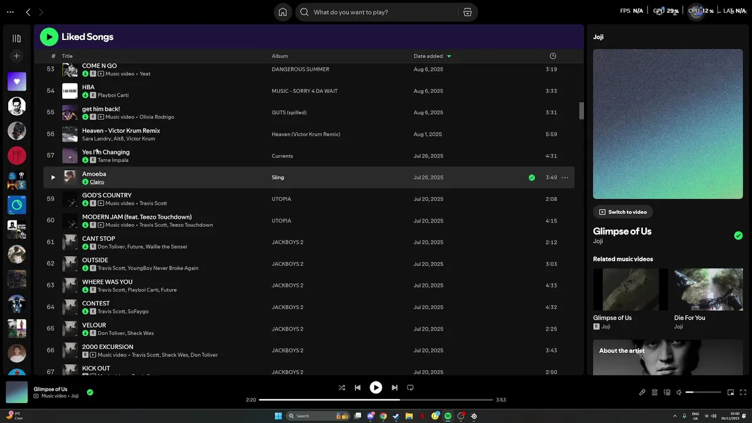Select the CANT STOP track
The image size is (752, 423).
coord(309,242)
